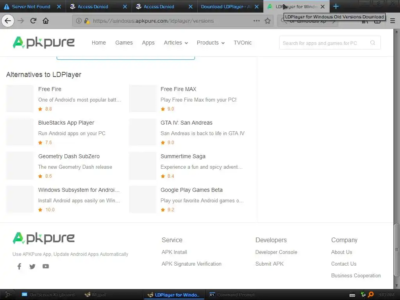Image resolution: width=400 pixels, height=300 pixels.
Task: Open the Free Fire app link
Action: tap(50, 89)
